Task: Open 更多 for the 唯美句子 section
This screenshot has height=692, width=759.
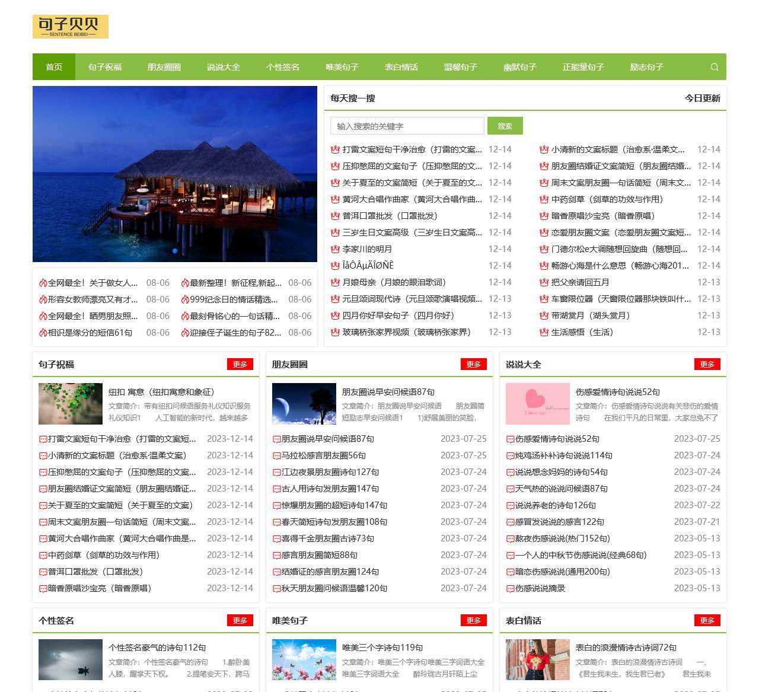Action: 473,620
